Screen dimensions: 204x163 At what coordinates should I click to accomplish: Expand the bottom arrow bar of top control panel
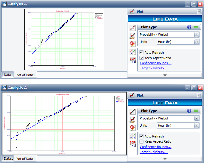point(165,75)
